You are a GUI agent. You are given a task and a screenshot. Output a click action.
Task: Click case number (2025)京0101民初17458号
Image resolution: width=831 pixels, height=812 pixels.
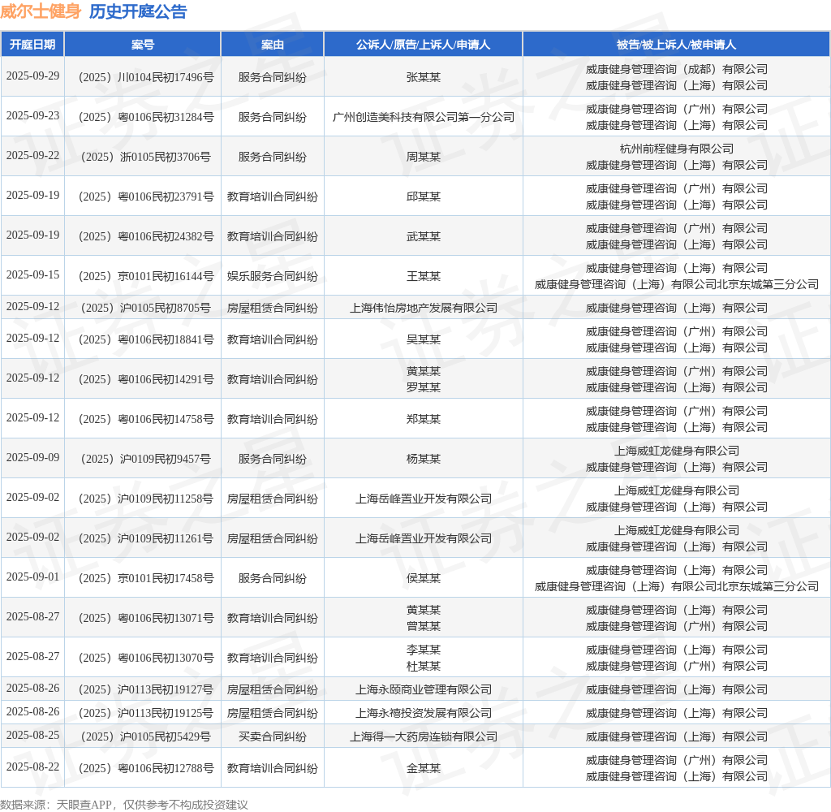(146, 578)
